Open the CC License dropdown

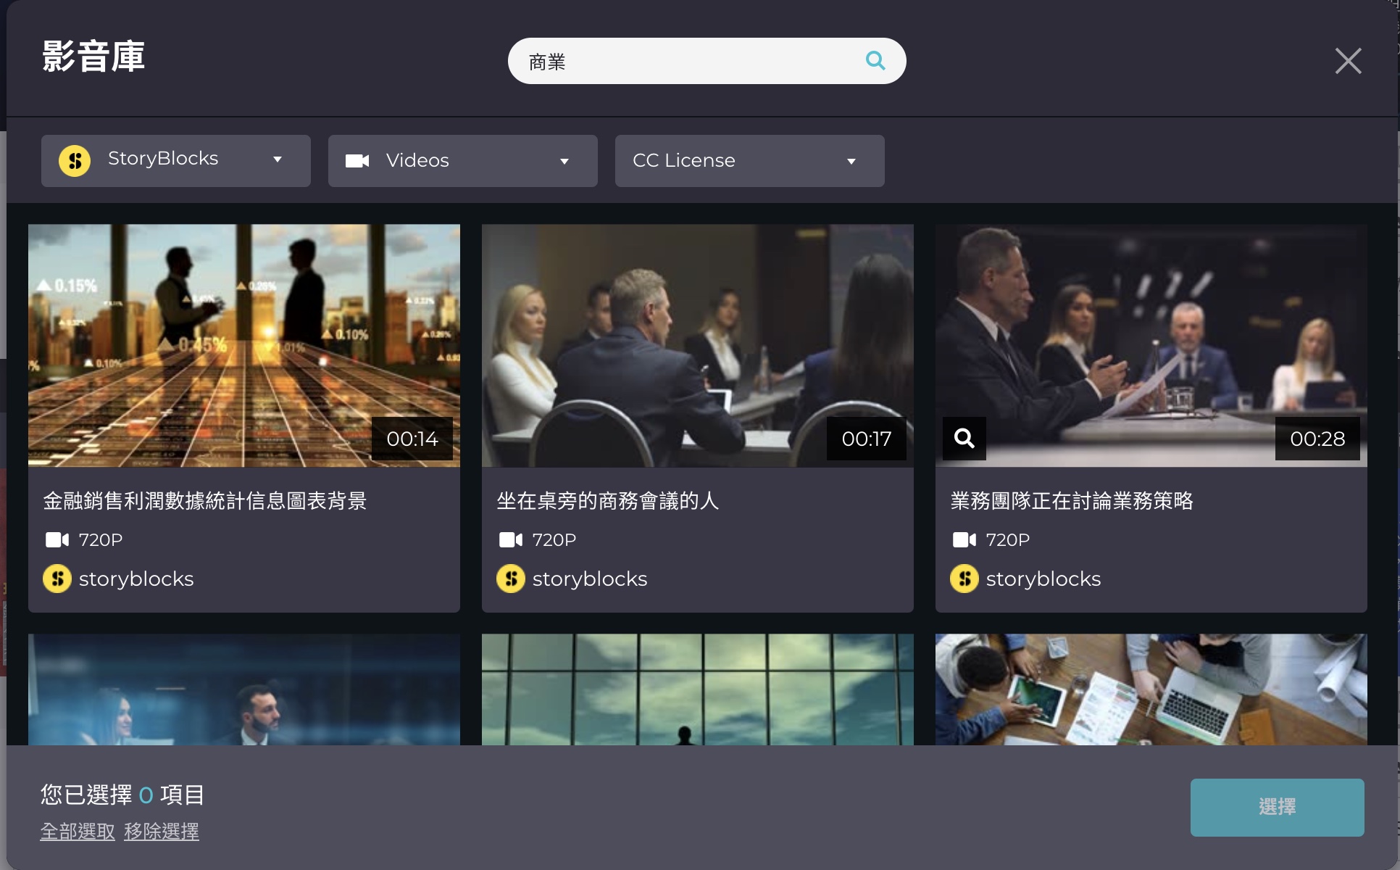coord(749,161)
